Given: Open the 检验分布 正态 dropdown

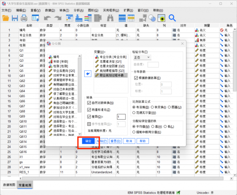Looking at the screenshot, I should [142, 57].
